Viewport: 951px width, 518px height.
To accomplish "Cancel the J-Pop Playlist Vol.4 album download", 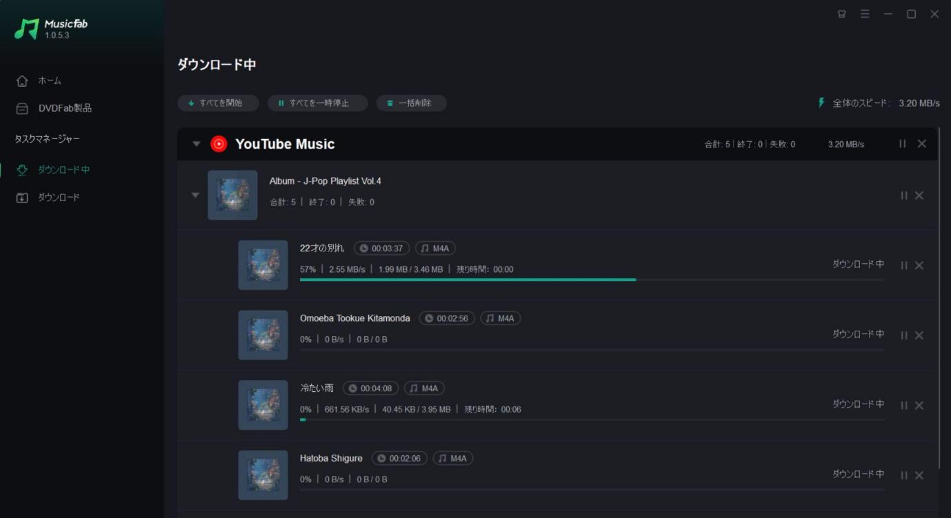I will click(919, 196).
